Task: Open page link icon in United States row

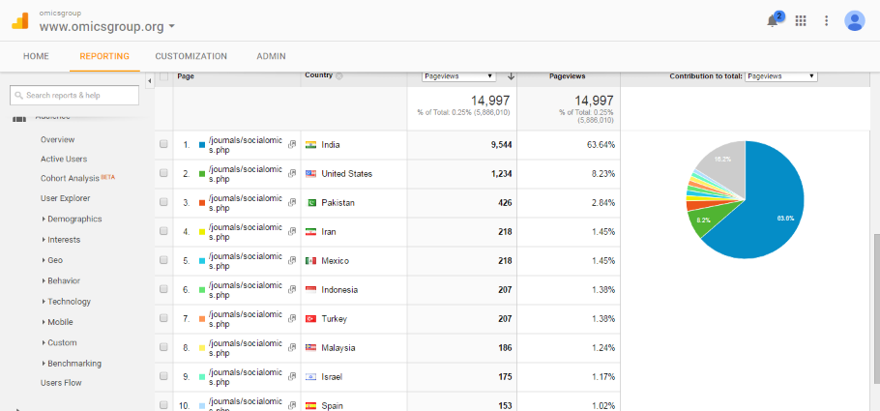Action: click(x=292, y=173)
